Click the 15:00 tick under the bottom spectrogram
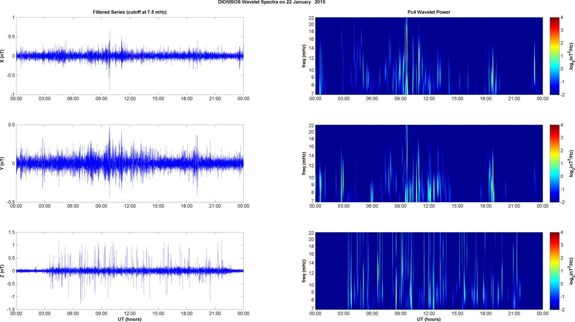575x322 pixels. pyautogui.click(x=457, y=313)
